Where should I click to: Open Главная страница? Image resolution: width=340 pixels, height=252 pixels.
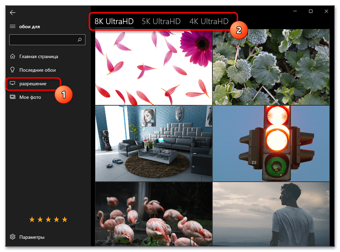click(x=38, y=56)
